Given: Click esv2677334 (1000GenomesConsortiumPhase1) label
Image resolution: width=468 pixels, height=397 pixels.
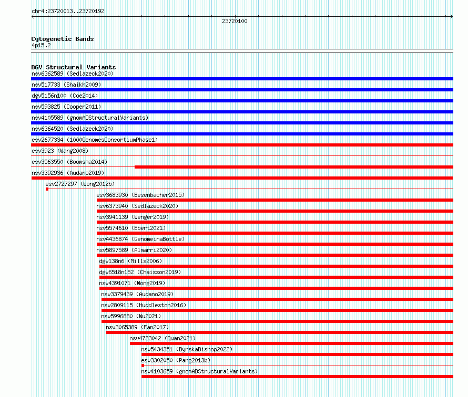Looking at the screenshot, I should coord(95,140).
